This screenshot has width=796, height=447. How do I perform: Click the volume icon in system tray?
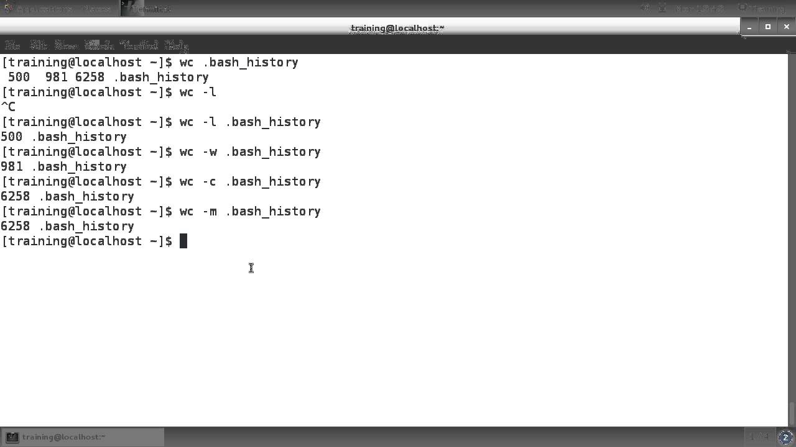pyautogui.click(x=645, y=8)
